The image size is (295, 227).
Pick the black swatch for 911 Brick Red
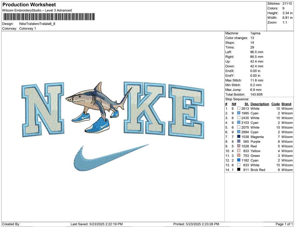(x=239, y=170)
